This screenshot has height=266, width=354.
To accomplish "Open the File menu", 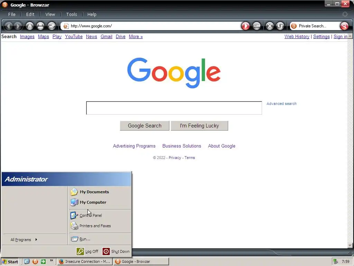I will click(12, 14).
